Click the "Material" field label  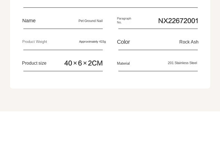[123, 64]
